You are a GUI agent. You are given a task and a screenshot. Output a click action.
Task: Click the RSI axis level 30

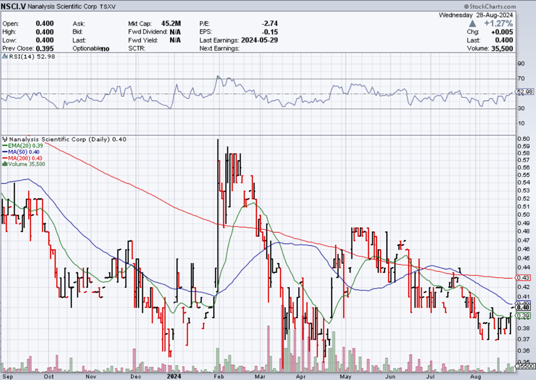coord(521,108)
